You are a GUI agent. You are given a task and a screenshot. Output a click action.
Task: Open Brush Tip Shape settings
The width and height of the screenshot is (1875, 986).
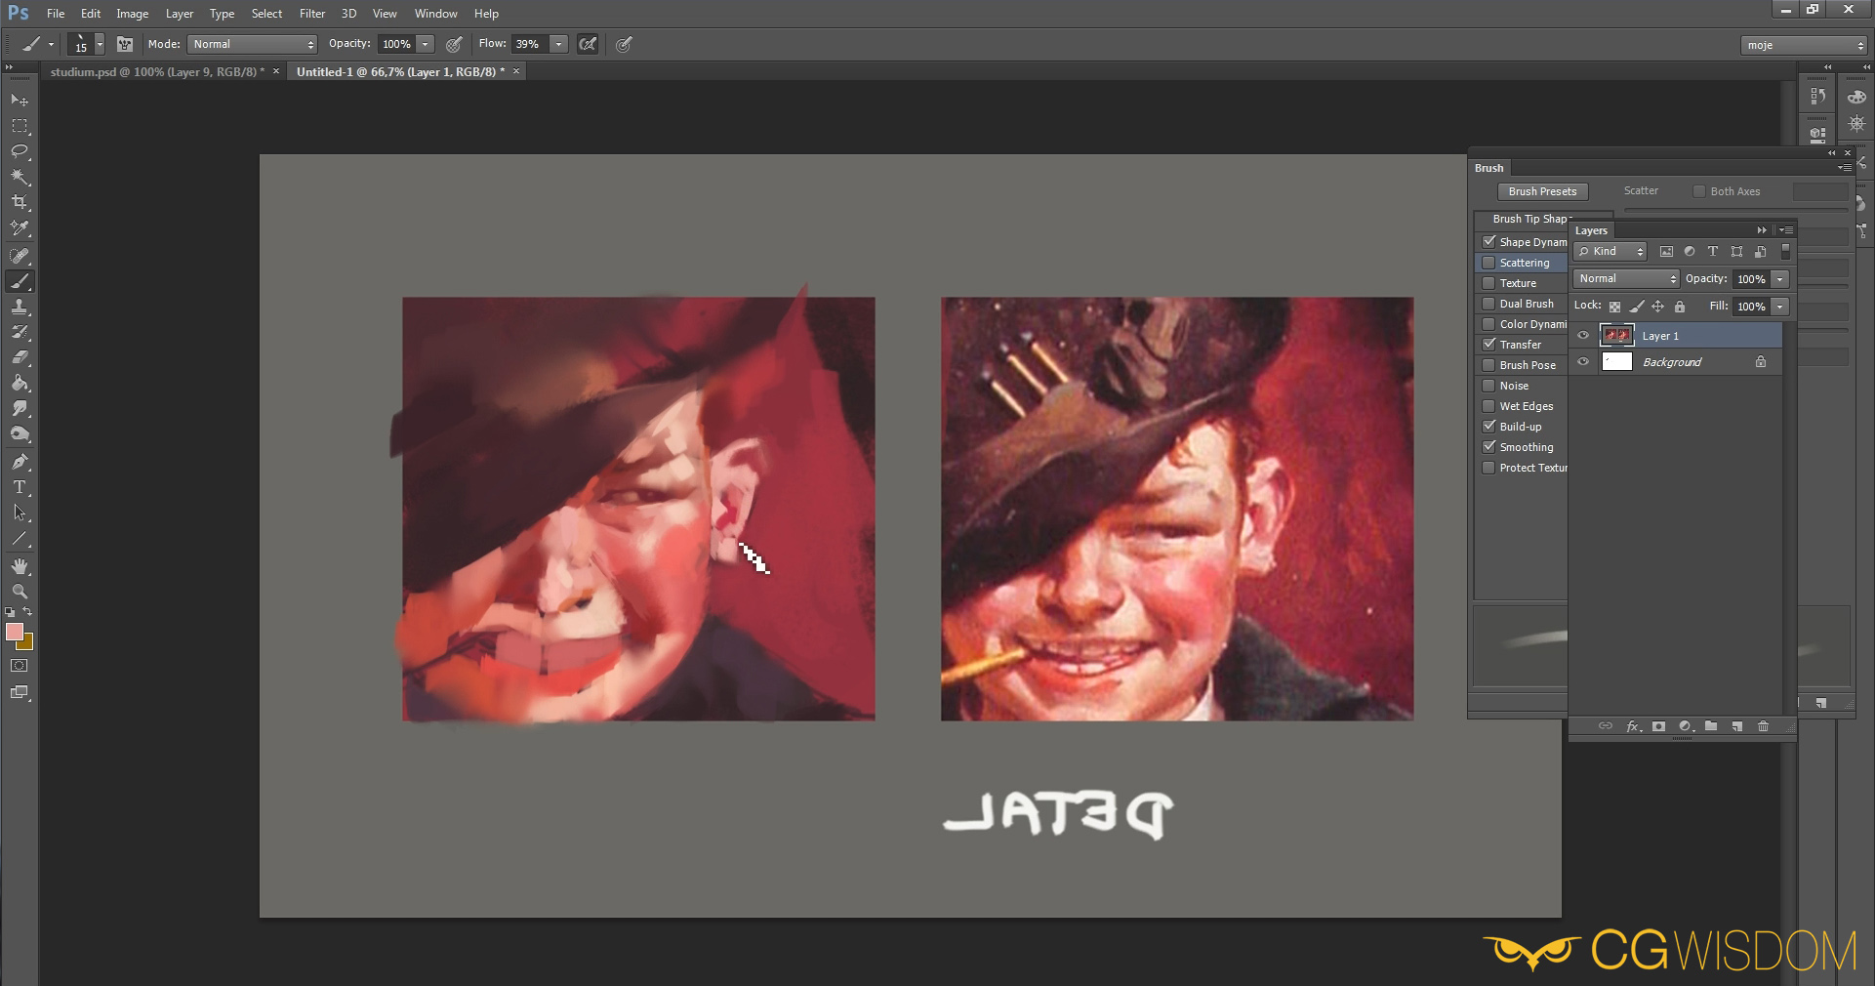pos(1529,219)
